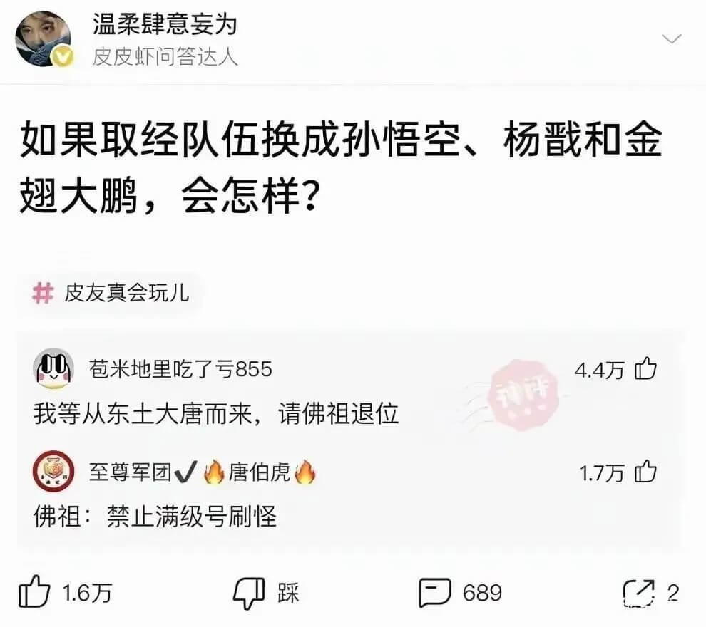Open the 皮友真会玩儿 topic tag
The width and height of the screenshot is (706, 627).
click(126, 293)
